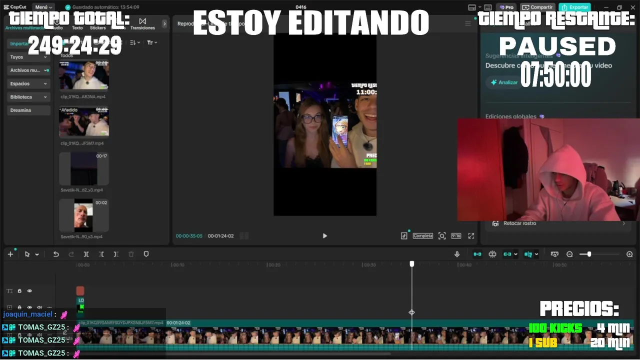Viewport: 640px width, 360px height.
Task: Open the selection tool mode dropdown
Action: click(37, 254)
